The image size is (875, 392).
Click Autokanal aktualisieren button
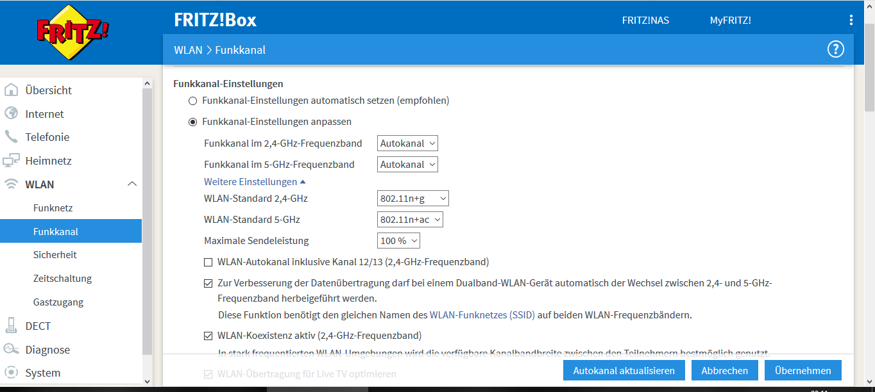pyautogui.click(x=624, y=370)
